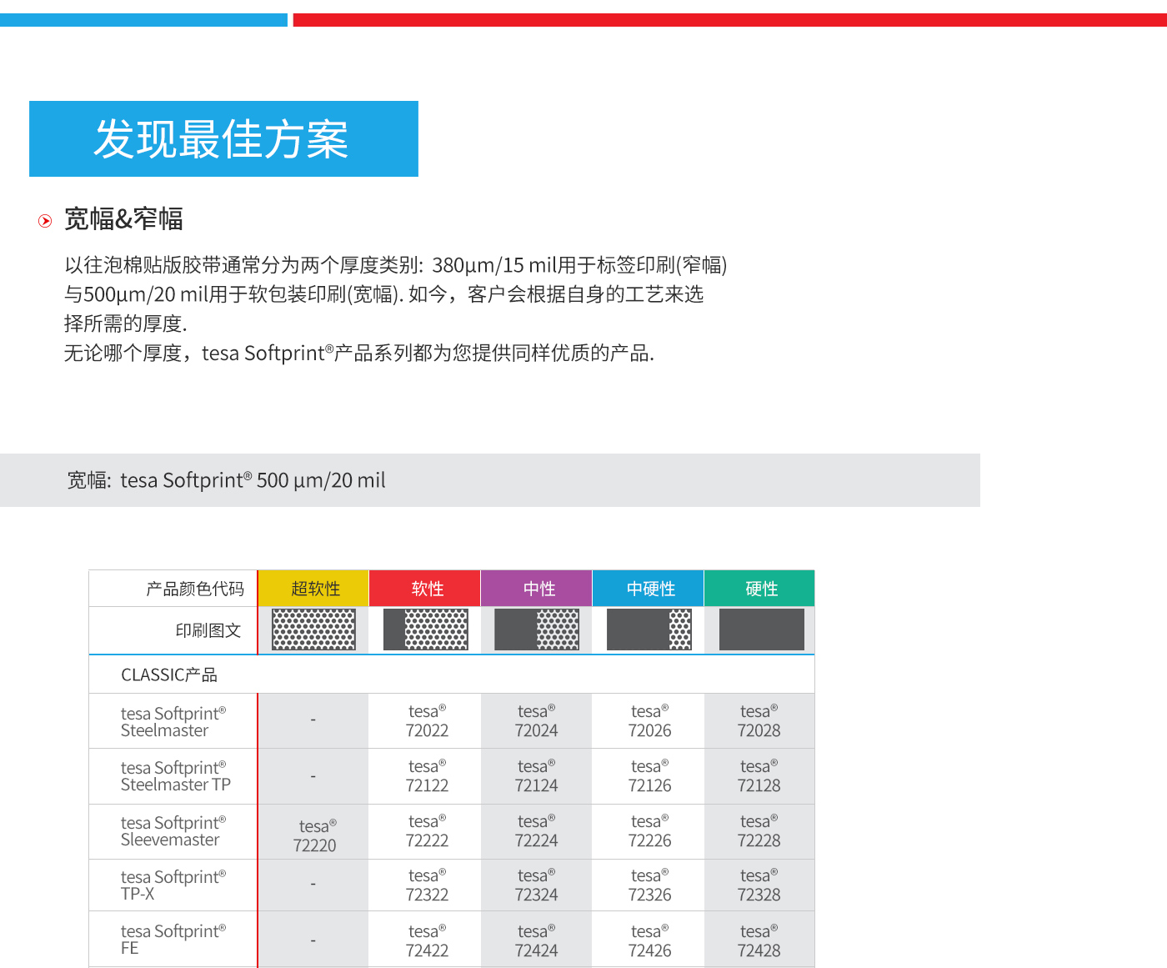
Task: Click the red bullet icon beside 宽幅&窄幅
Action: pyautogui.click(x=45, y=221)
